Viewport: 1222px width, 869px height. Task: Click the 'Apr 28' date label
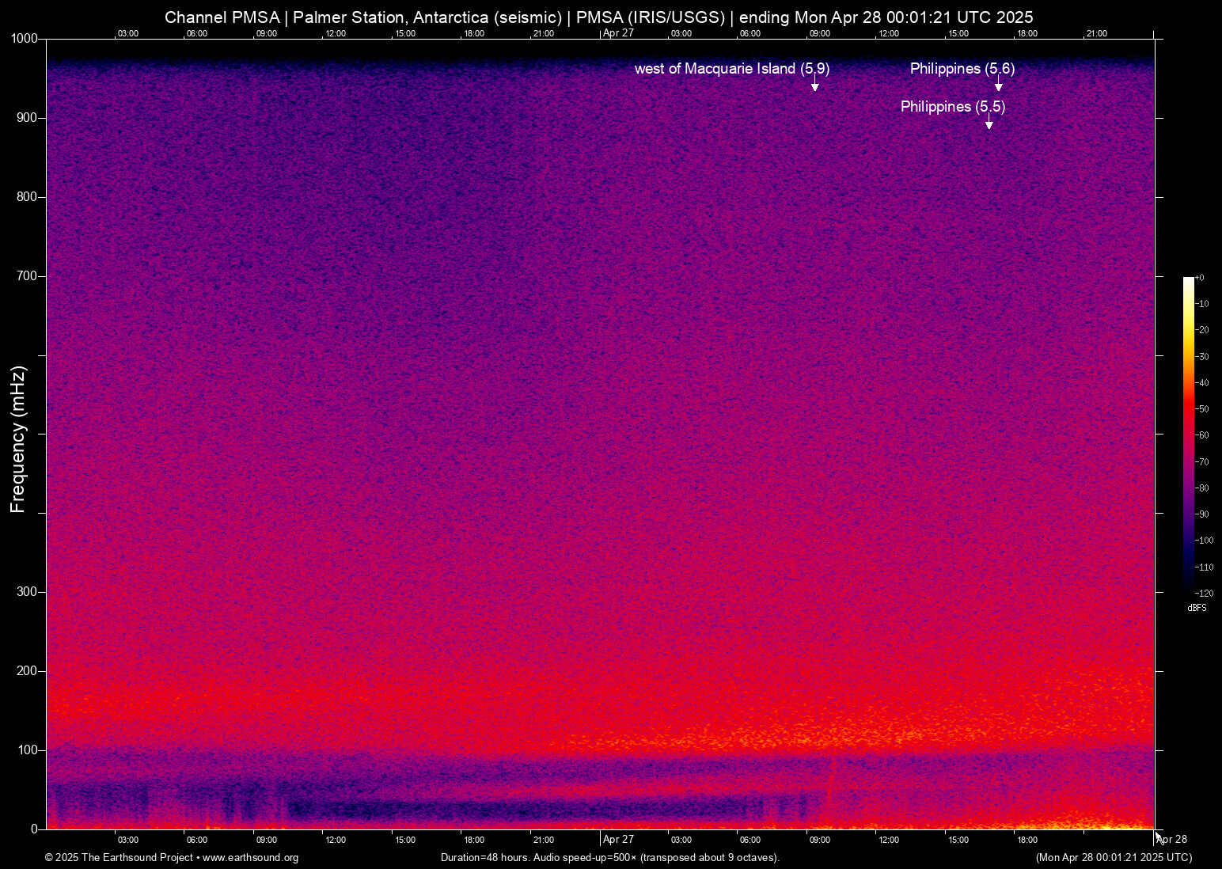(x=1172, y=840)
